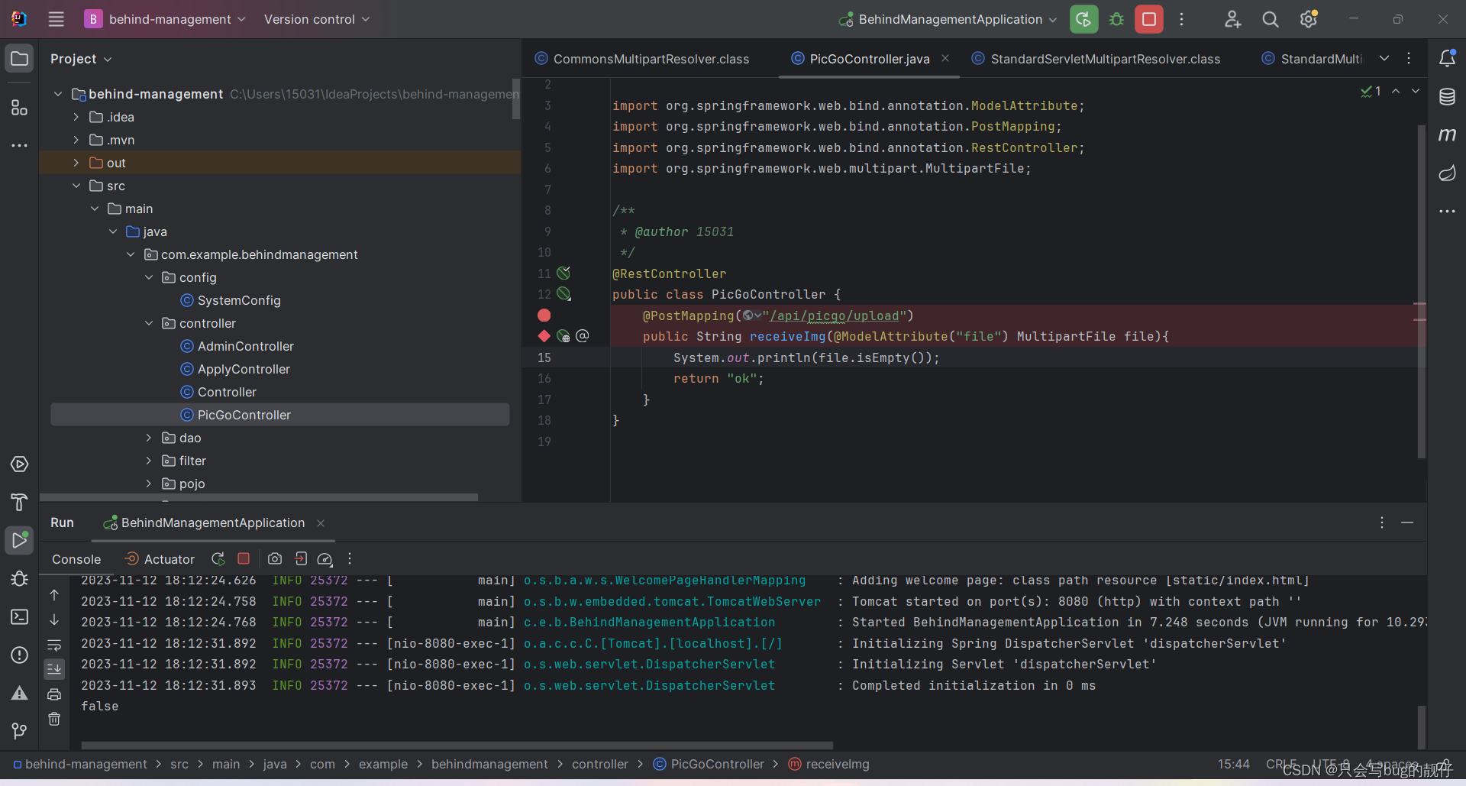The height and width of the screenshot is (786, 1466).
Task: Close the PicGoController.java tab
Action: [x=945, y=58]
